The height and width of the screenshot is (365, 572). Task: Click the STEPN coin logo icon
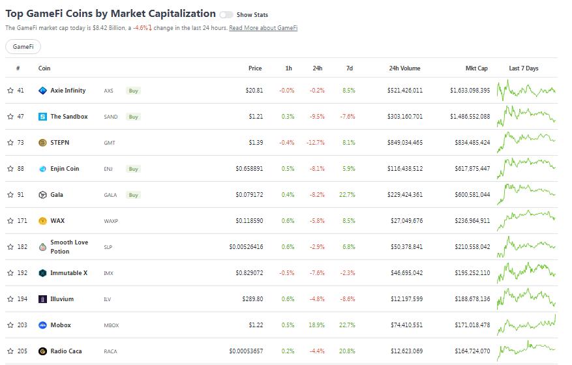click(x=43, y=143)
